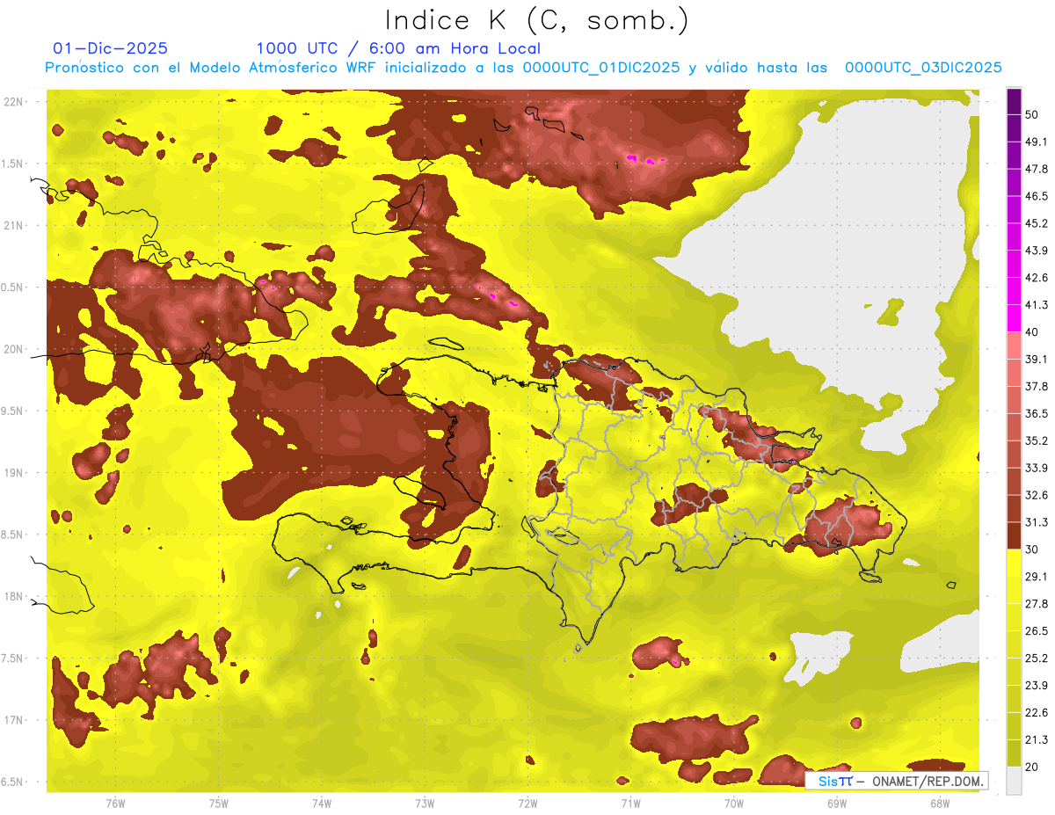Pick the magenta swatch between 40 and 41.3
Image resolution: width=1055 pixels, height=815 pixels.
click(1014, 318)
